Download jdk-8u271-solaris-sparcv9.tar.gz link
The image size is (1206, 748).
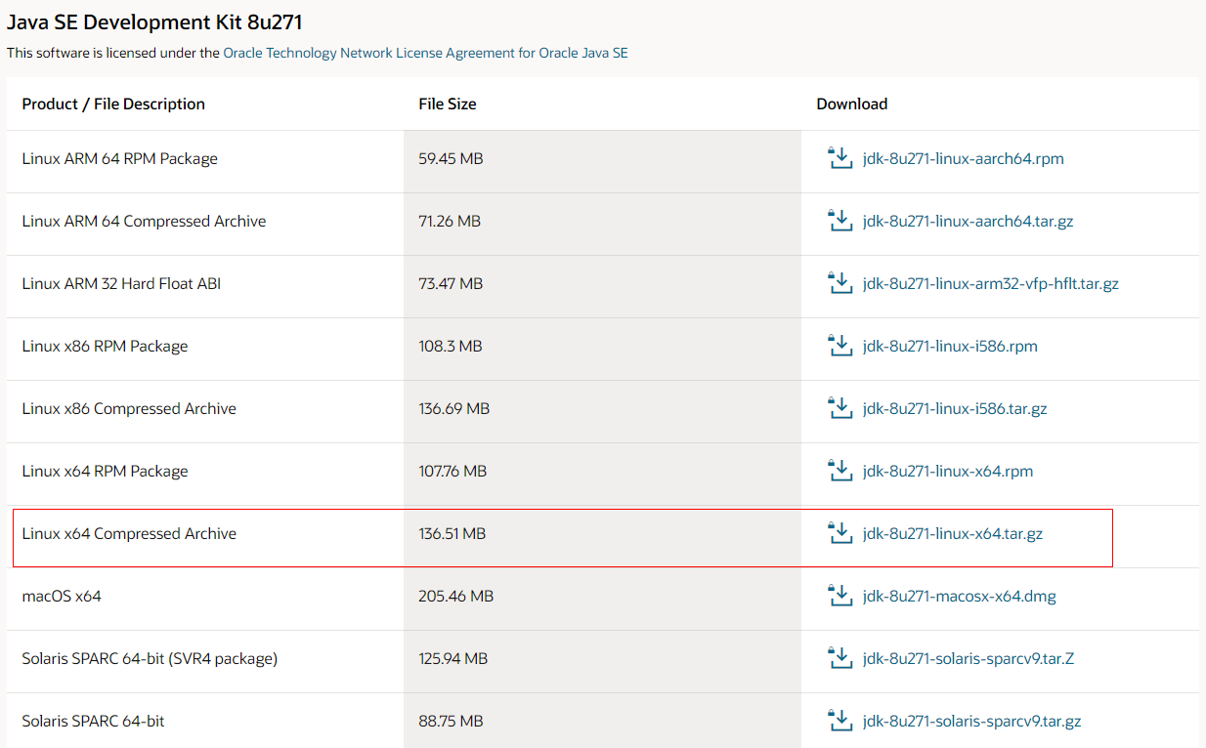pyautogui.click(x=972, y=721)
